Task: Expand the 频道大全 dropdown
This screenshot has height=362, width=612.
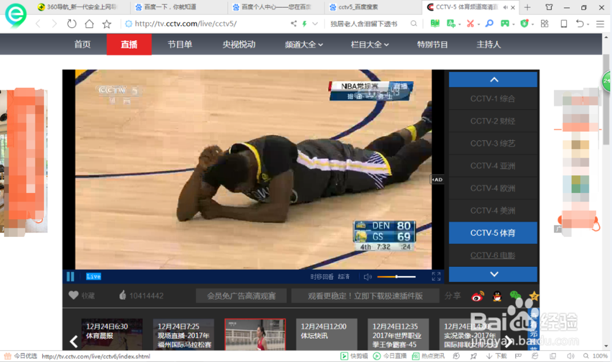Action: coord(304,45)
